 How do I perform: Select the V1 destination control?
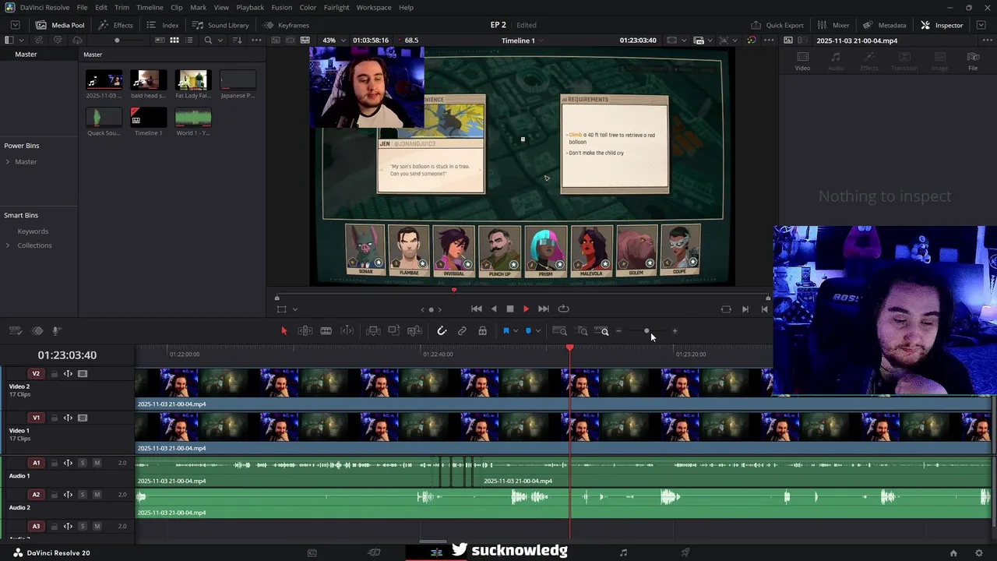click(36, 418)
